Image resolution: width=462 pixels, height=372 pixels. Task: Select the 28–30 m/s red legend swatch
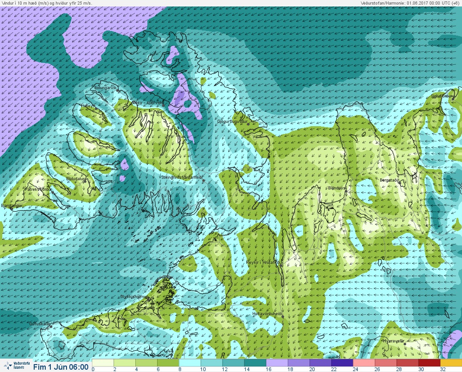click(x=408, y=363)
